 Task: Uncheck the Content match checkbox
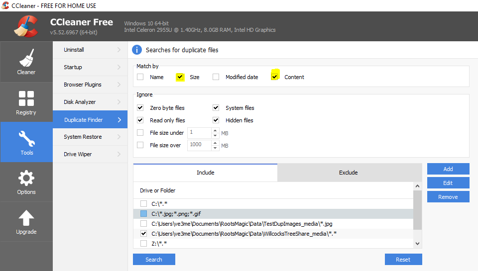pos(275,77)
